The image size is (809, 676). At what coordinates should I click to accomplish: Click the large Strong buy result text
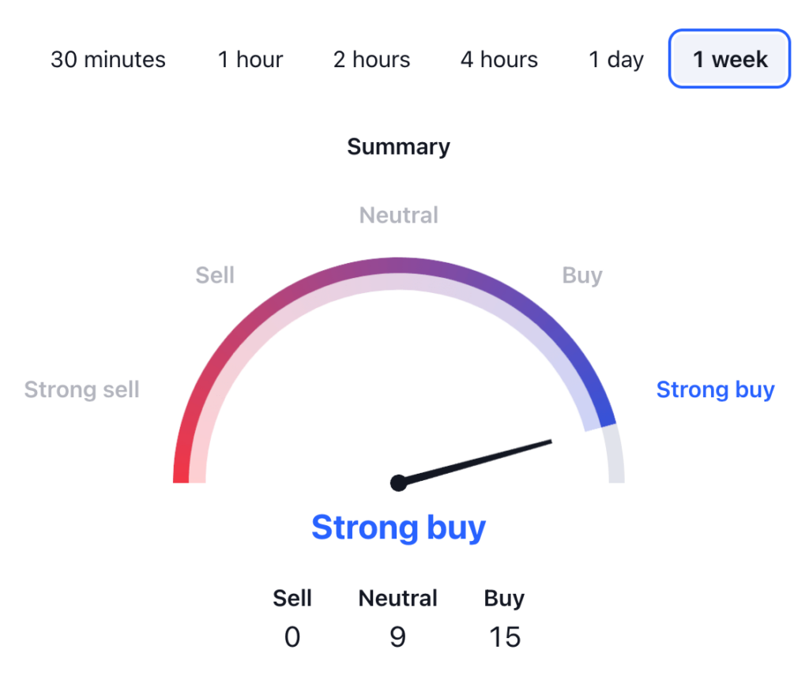pos(399,527)
